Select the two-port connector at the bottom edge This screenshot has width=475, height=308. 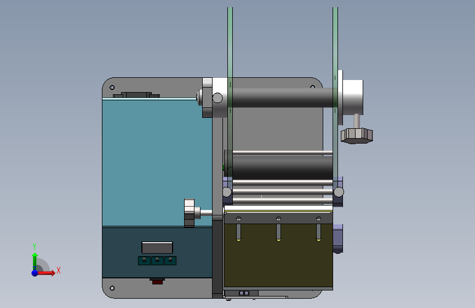coord(244,293)
